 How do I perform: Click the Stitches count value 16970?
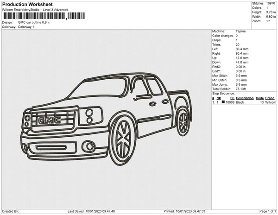tap(271, 3)
